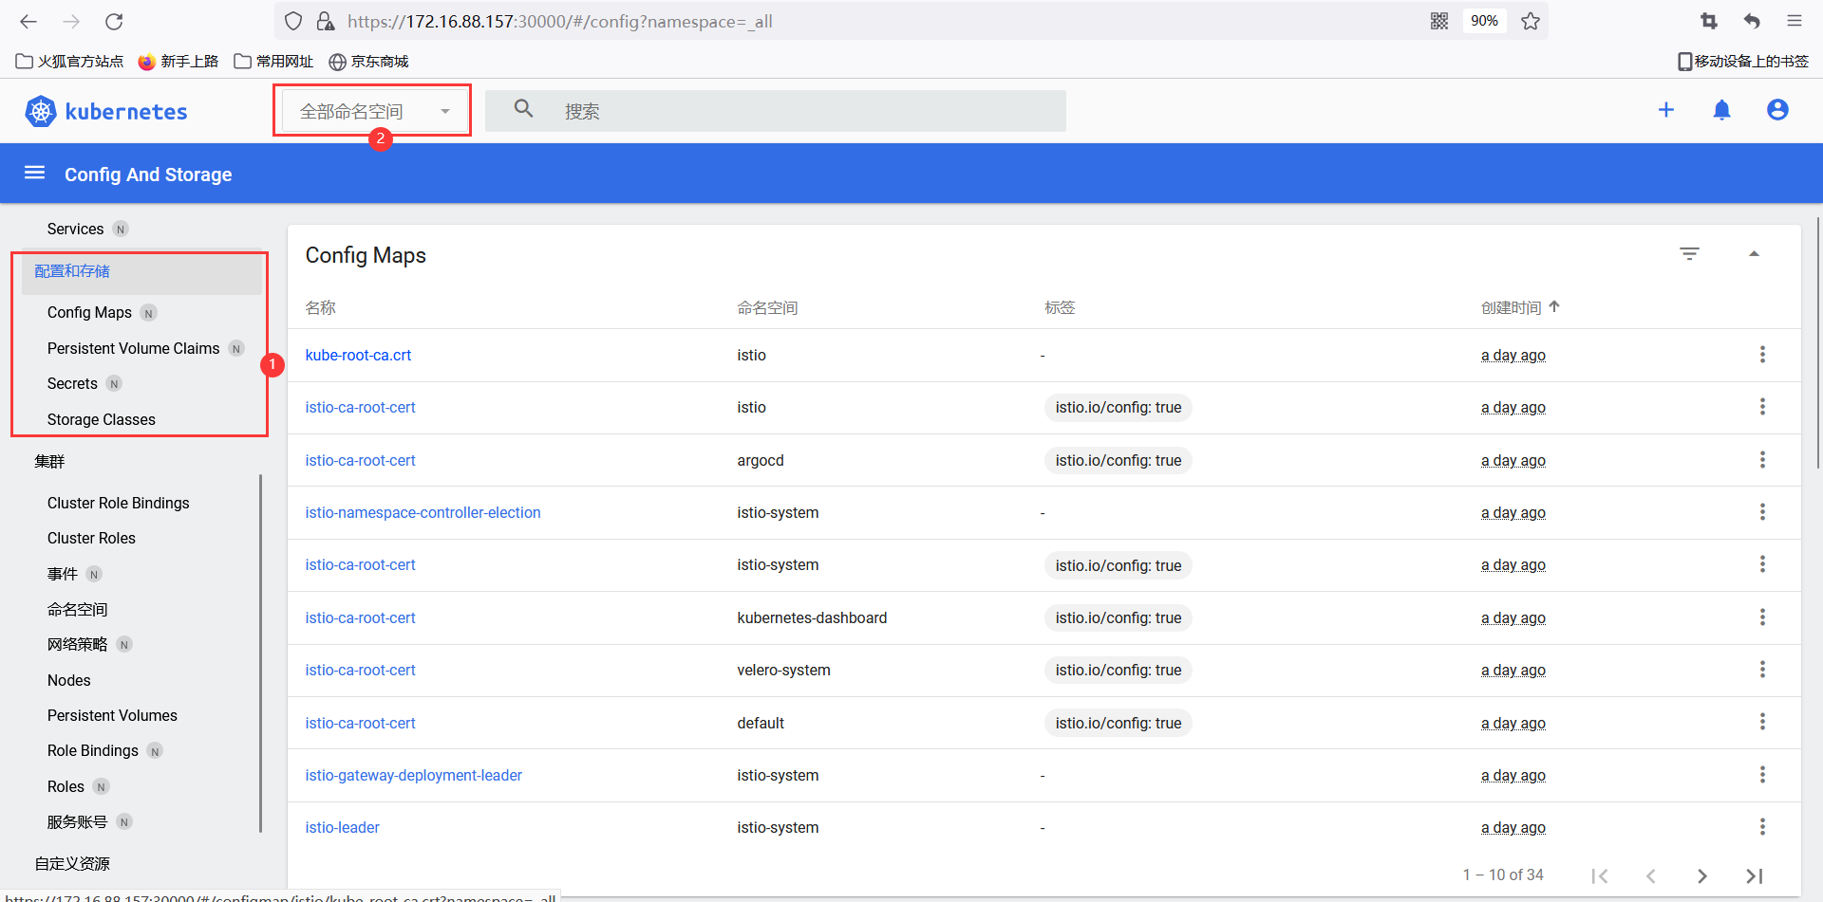
Task: Click the browser back arrow
Action: pyautogui.click(x=28, y=21)
